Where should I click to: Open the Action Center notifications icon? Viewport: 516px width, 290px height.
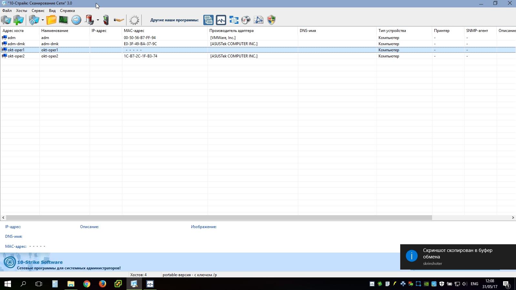[x=506, y=284]
